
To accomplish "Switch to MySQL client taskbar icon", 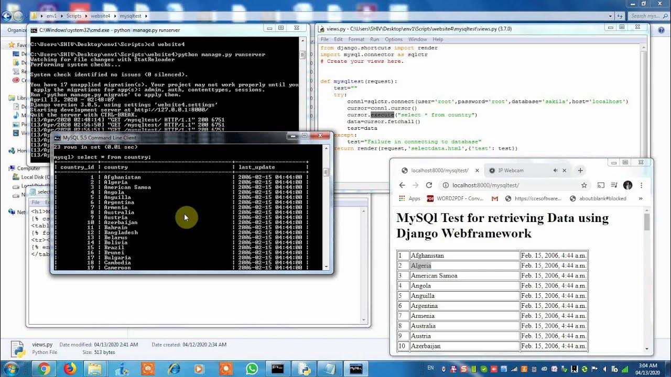I will point(356,369).
